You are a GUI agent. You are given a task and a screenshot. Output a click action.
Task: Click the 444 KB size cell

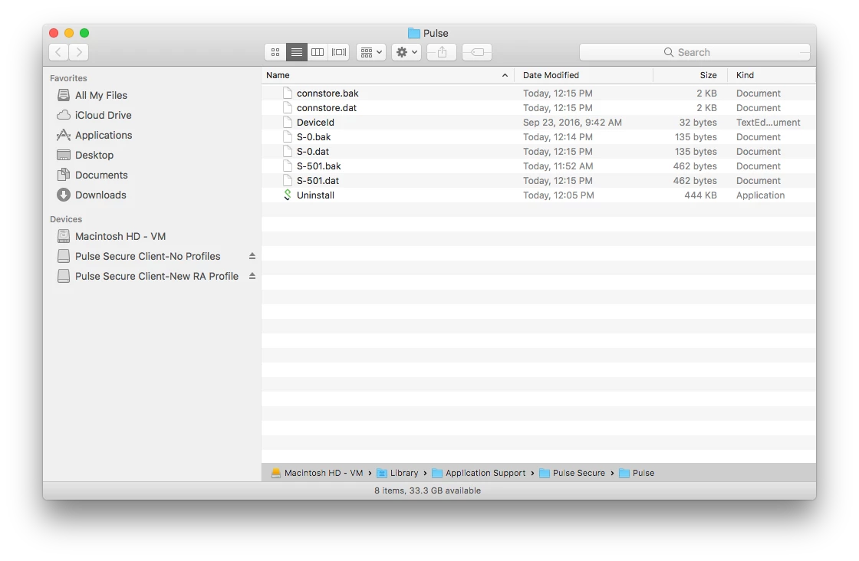pyautogui.click(x=700, y=195)
